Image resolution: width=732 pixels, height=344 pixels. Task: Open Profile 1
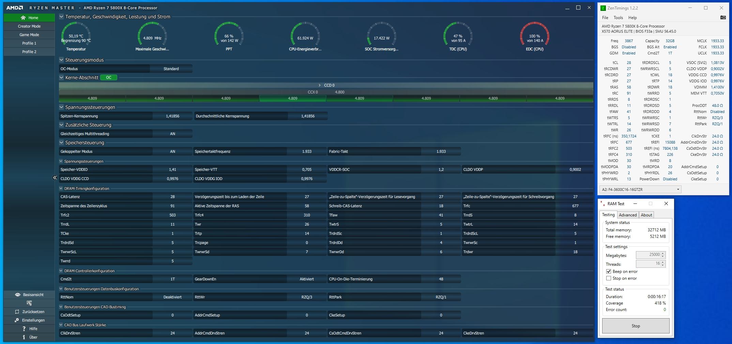[29, 43]
